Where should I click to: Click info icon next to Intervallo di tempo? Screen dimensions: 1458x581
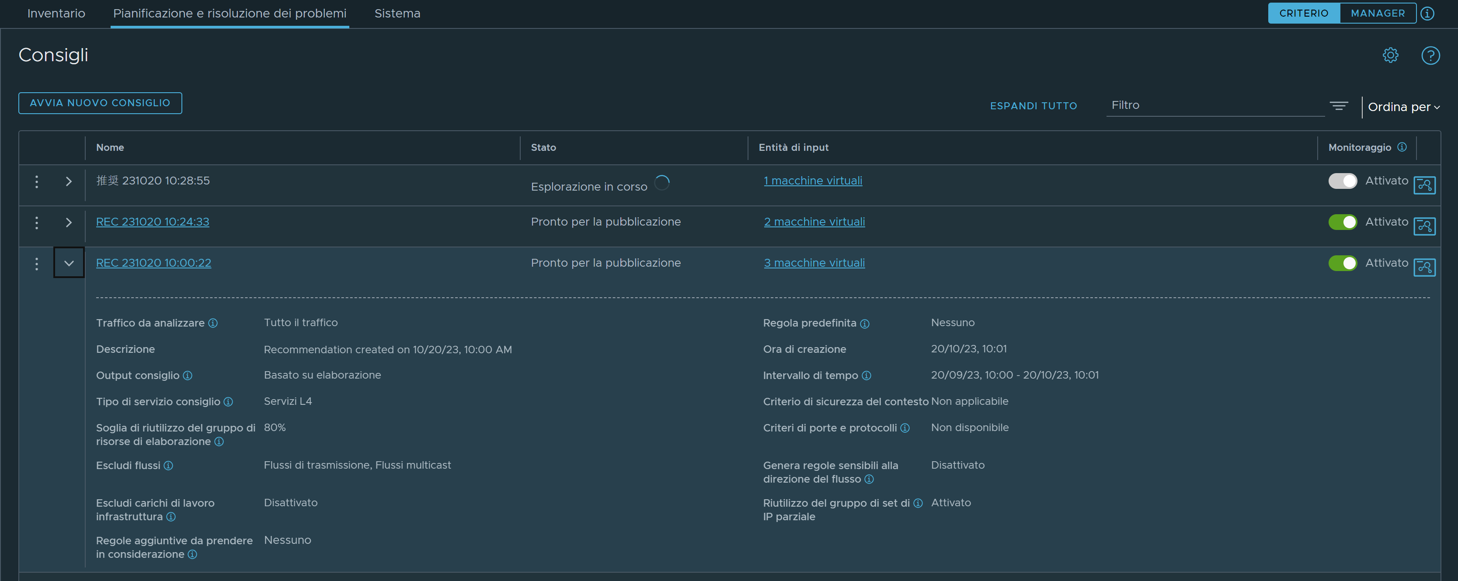click(866, 376)
